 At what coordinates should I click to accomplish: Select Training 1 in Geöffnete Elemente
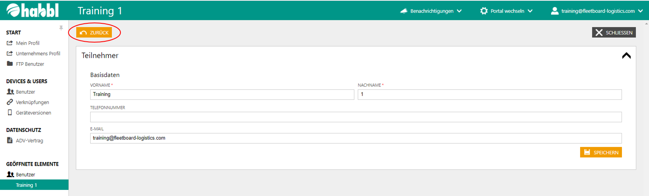click(x=26, y=185)
